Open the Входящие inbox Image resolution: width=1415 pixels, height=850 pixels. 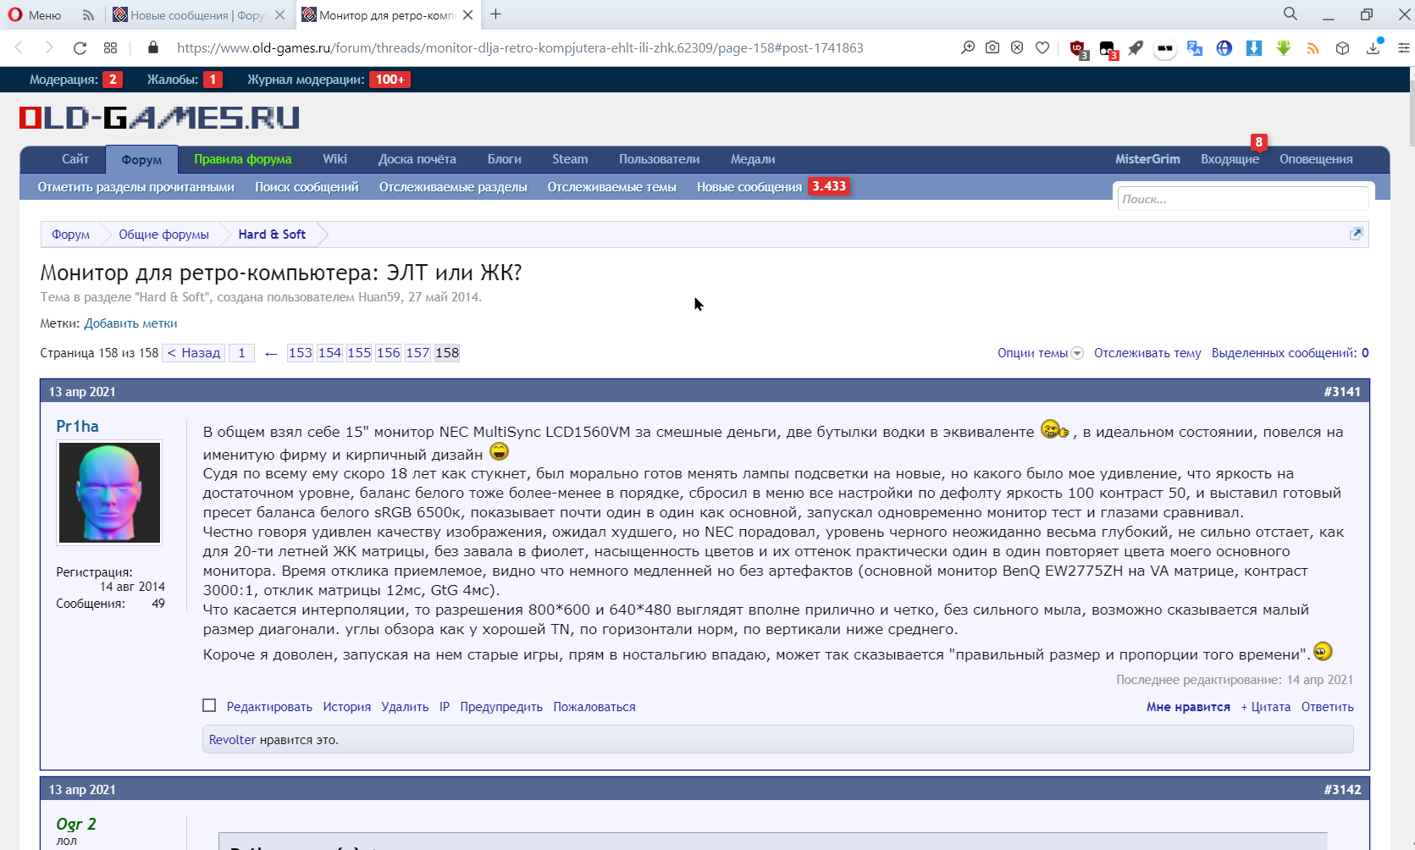[1230, 159]
